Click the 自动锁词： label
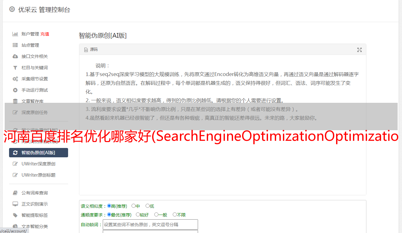This screenshot has height=233, width=402. coord(92,225)
